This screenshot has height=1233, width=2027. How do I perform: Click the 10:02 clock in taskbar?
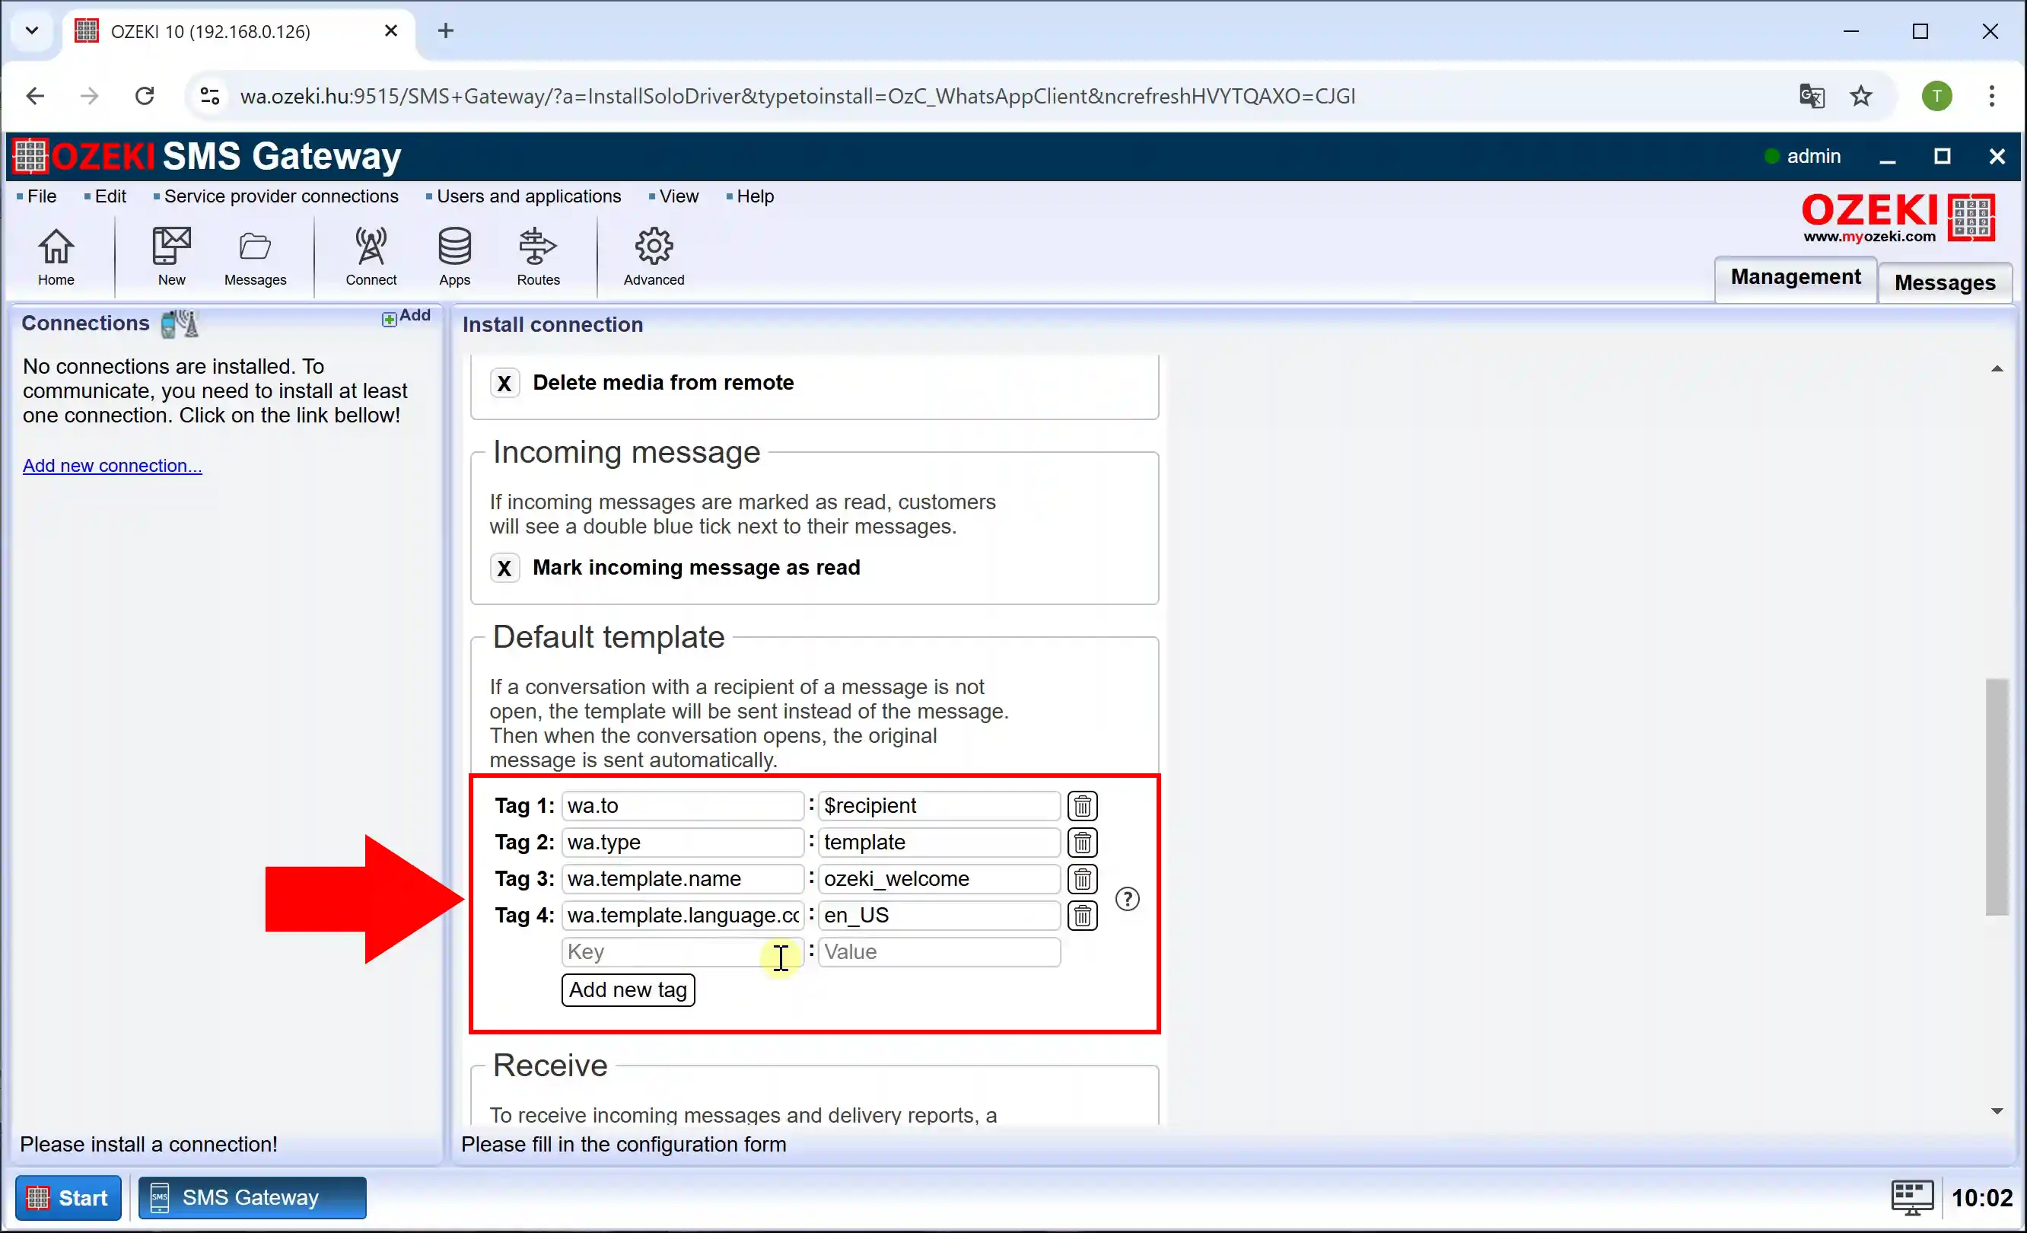point(1982,1197)
